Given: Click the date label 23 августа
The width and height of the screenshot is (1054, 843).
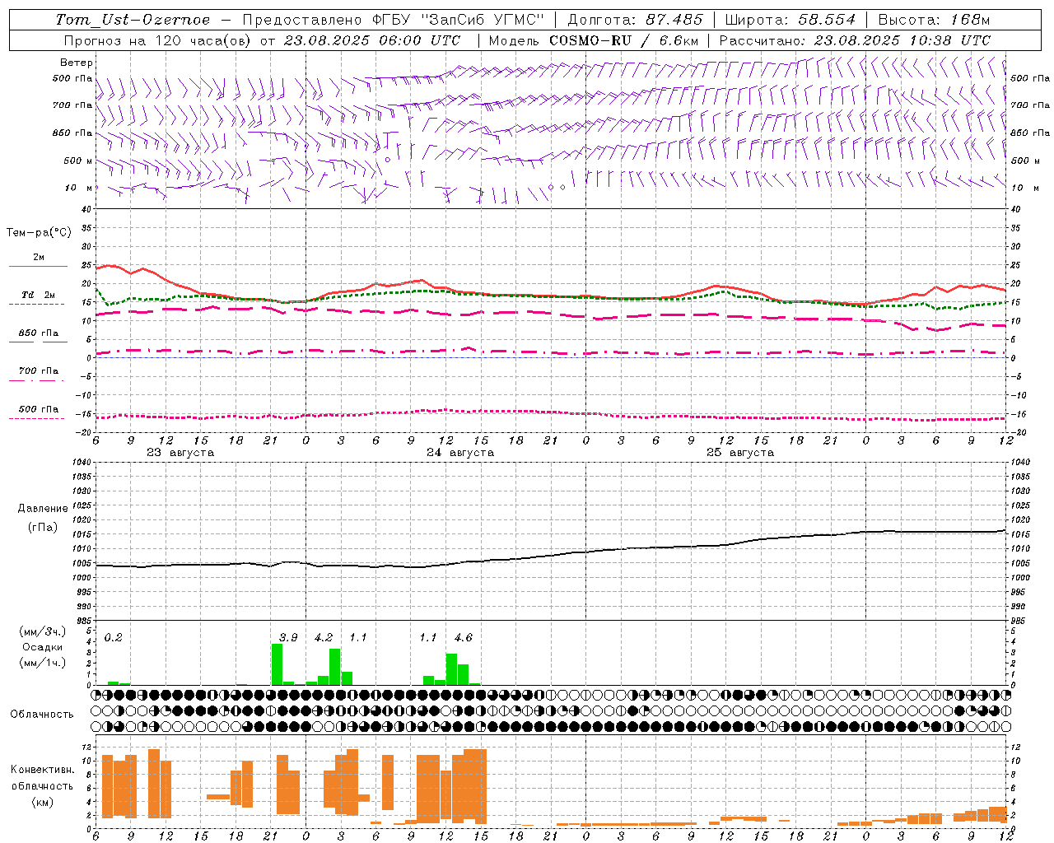Looking at the screenshot, I should (x=180, y=453).
